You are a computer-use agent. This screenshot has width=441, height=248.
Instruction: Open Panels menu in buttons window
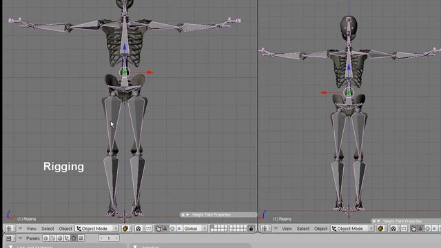[33, 238]
